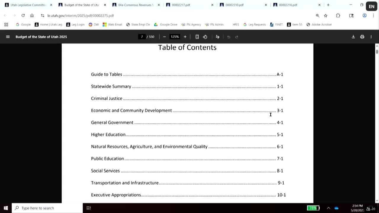Select the fit-to-page icon
The height and width of the screenshot is (213, 379).
[197, 37]
